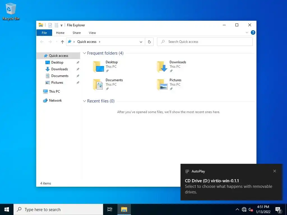Image resolution: width=287 pixels, height=215 pixels.
Task: Minimize the File Explorer window
Action: [224, 25]
